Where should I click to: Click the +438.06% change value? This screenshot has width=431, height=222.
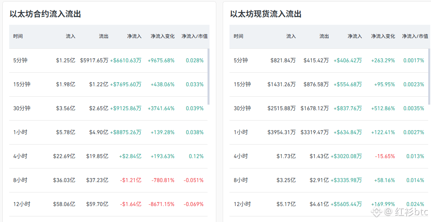coord(162,84)
